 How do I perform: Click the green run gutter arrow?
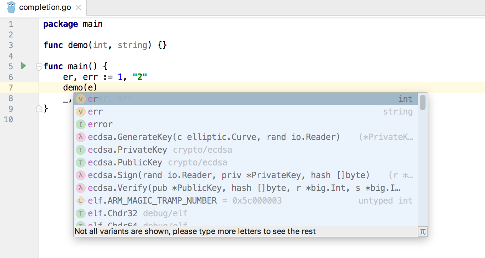(x=23, y=66)
